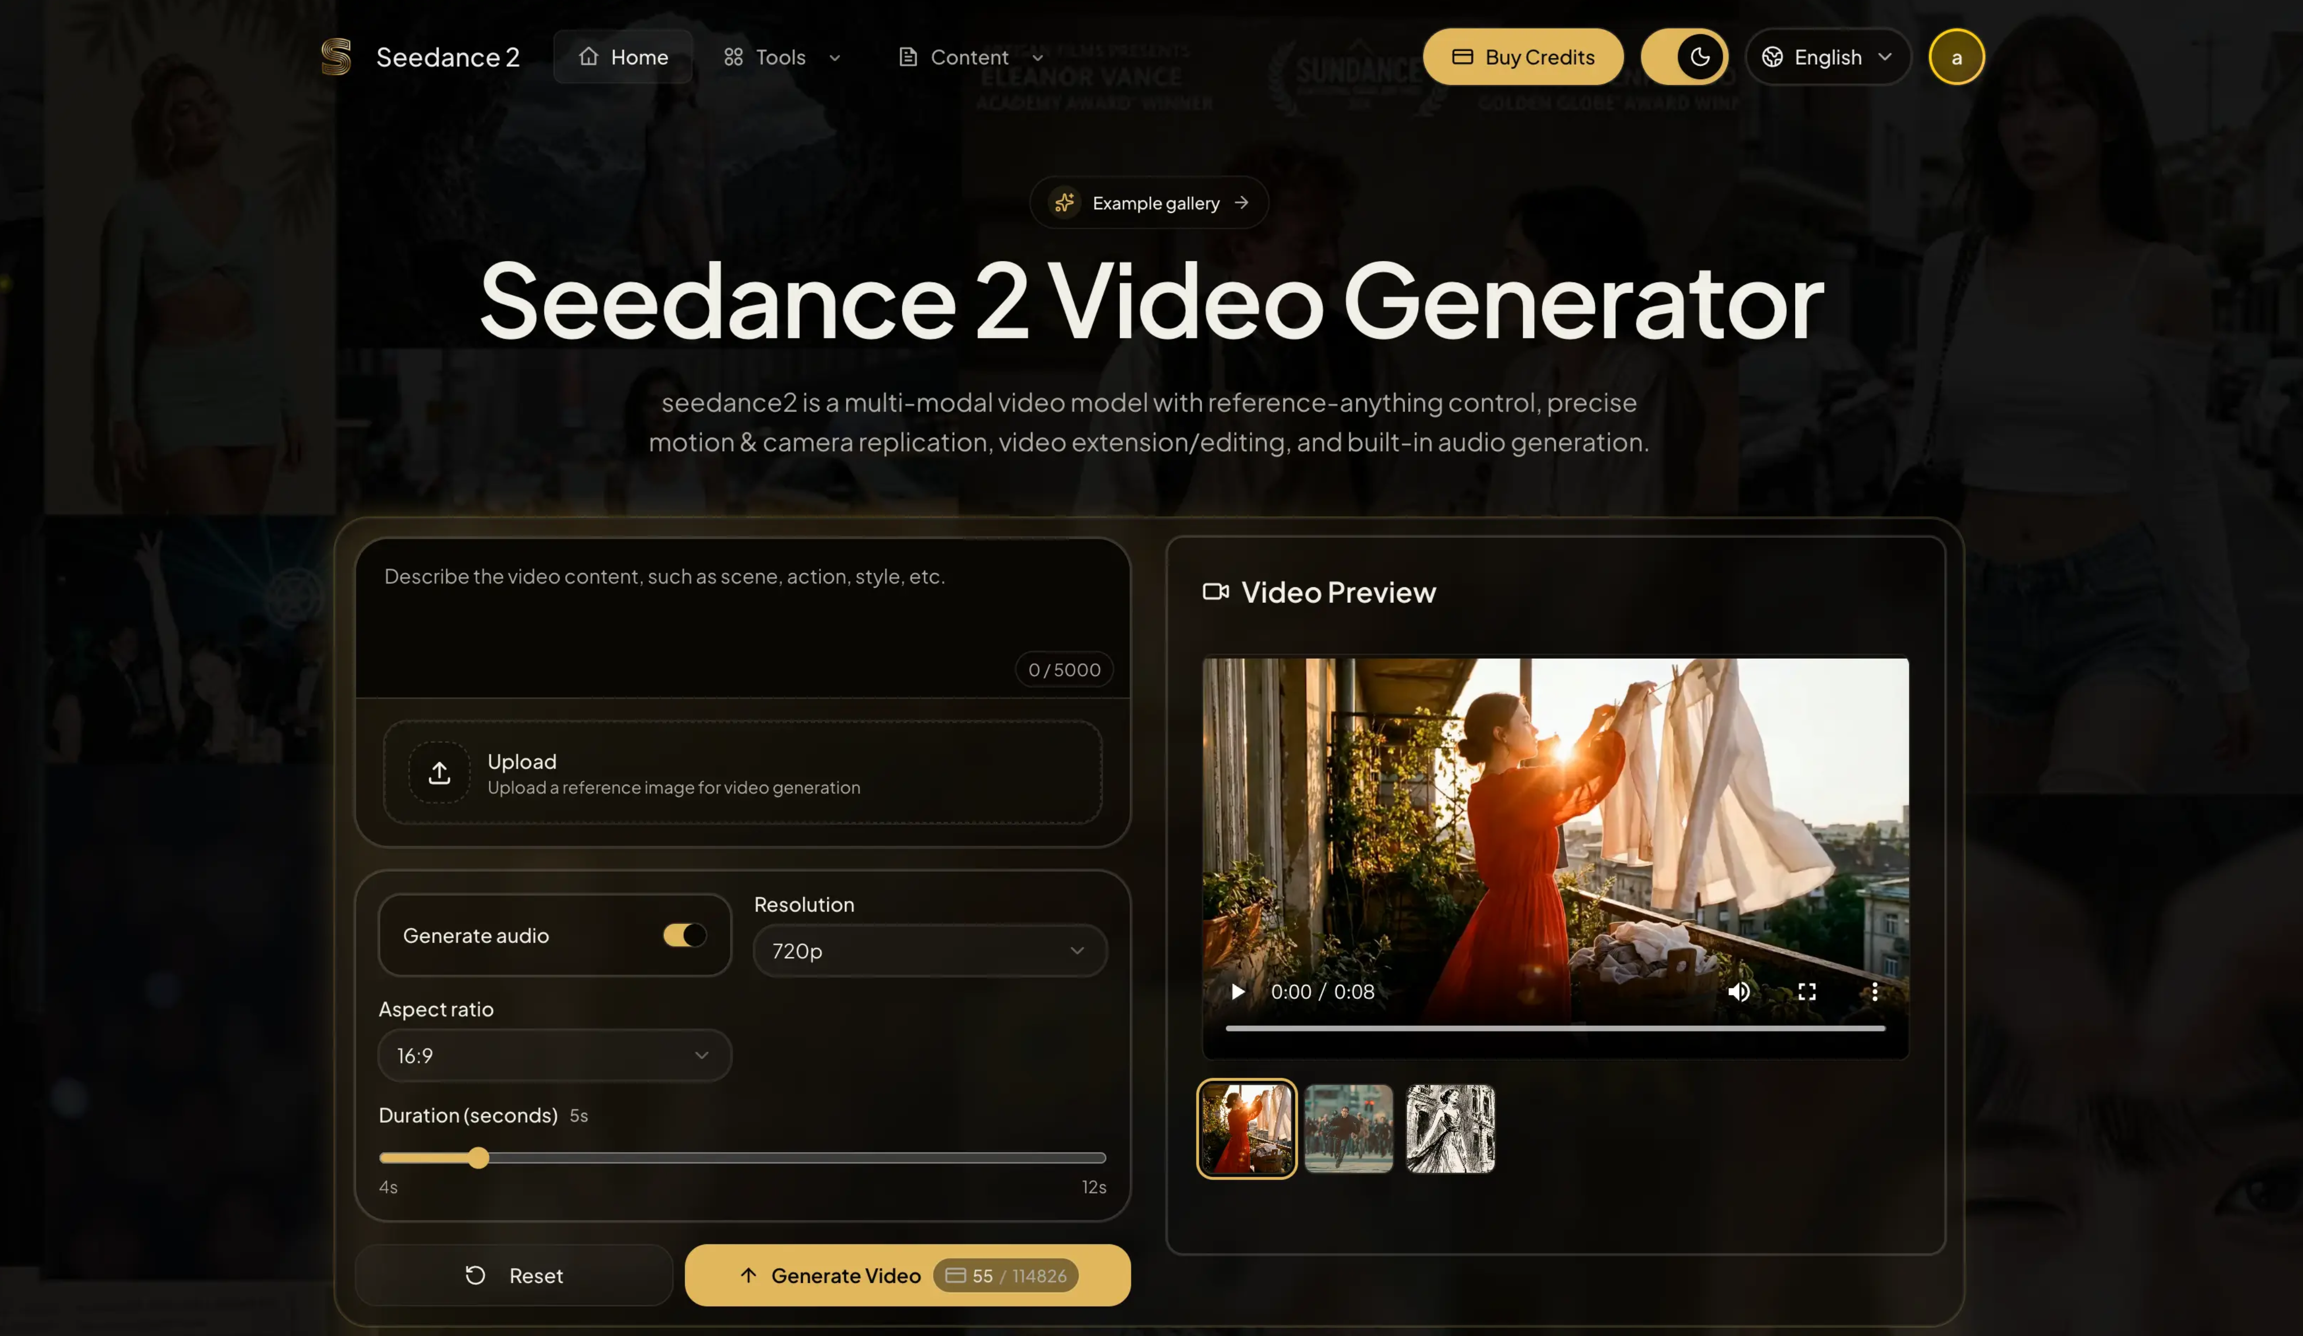Open the Example gallery

click(1149, 202)
